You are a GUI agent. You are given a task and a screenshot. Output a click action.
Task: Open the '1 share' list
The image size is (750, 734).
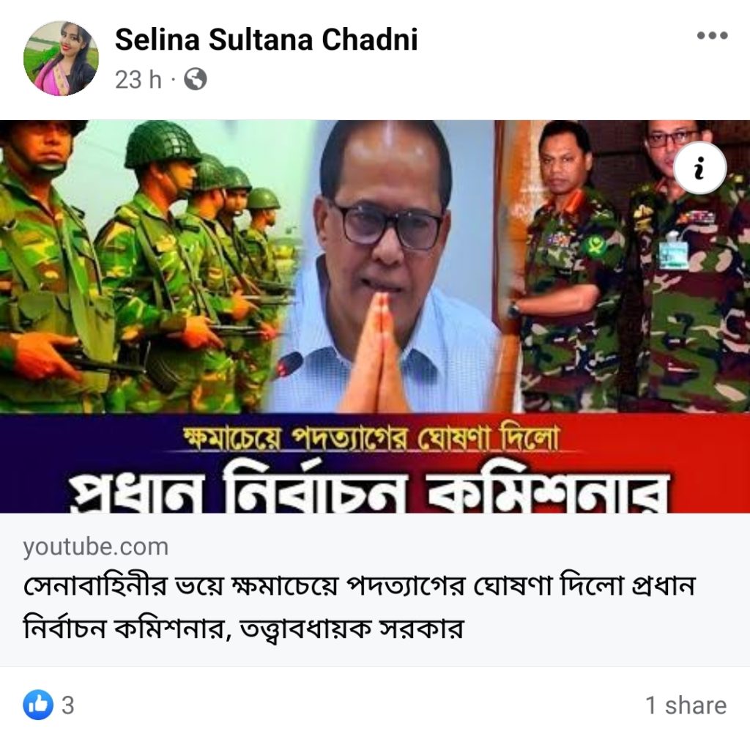tap(686, 705)
